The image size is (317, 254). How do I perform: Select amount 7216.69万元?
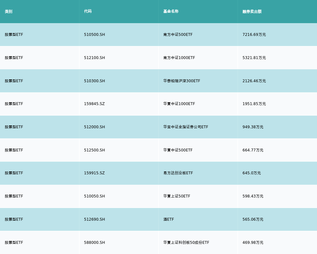254,35
